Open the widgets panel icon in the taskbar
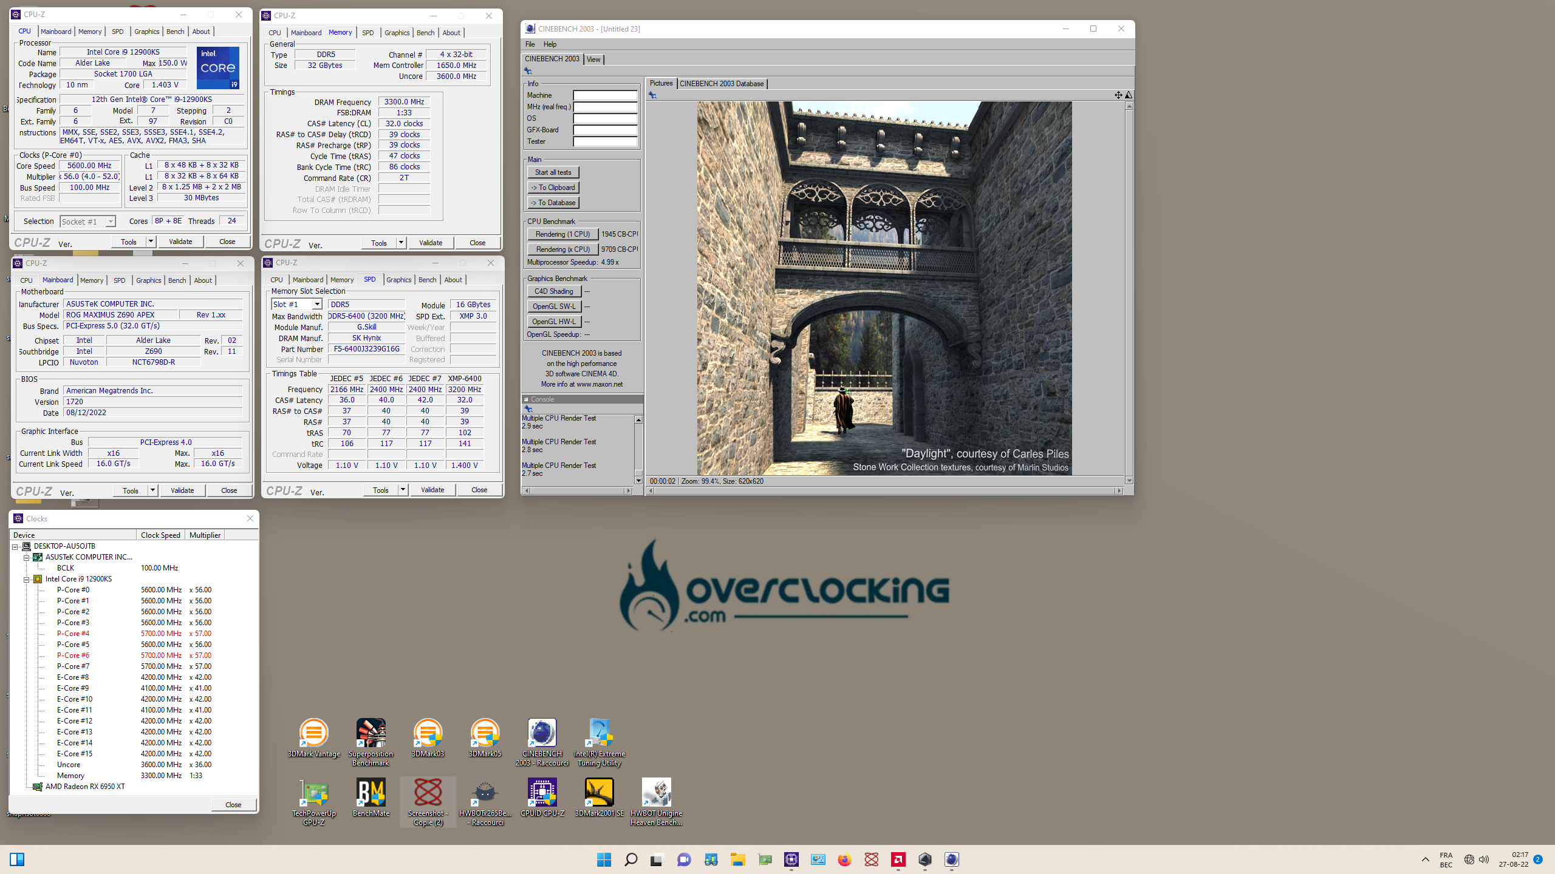 17,859
